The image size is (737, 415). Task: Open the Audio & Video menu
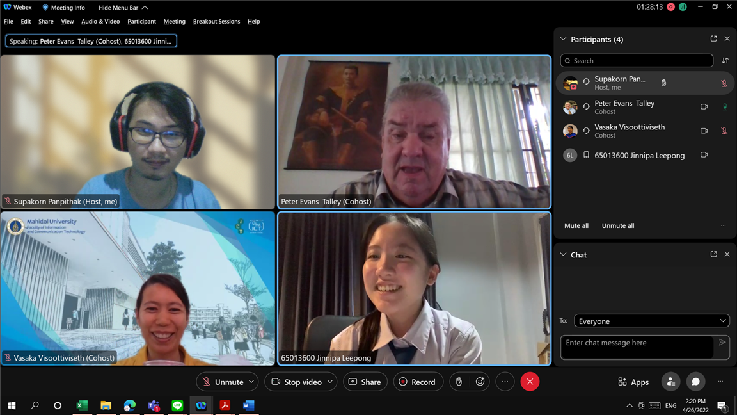click(x=100, y=22)
